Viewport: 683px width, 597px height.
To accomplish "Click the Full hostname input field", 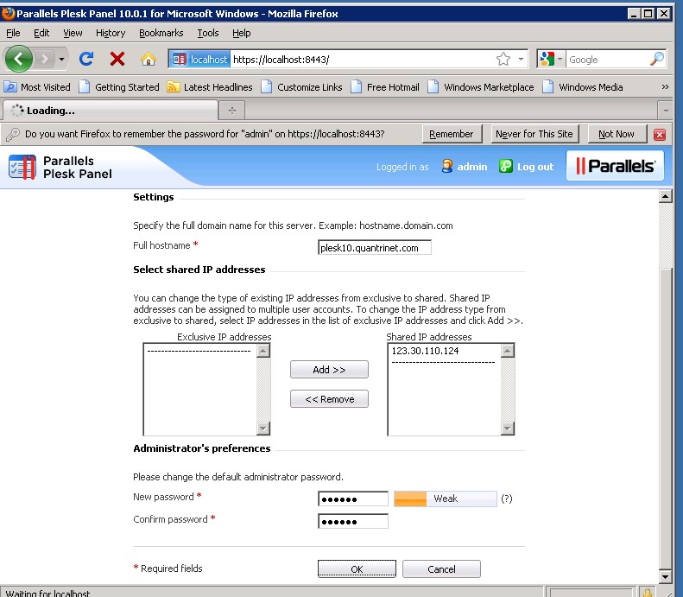I will (x=374, y=248).
